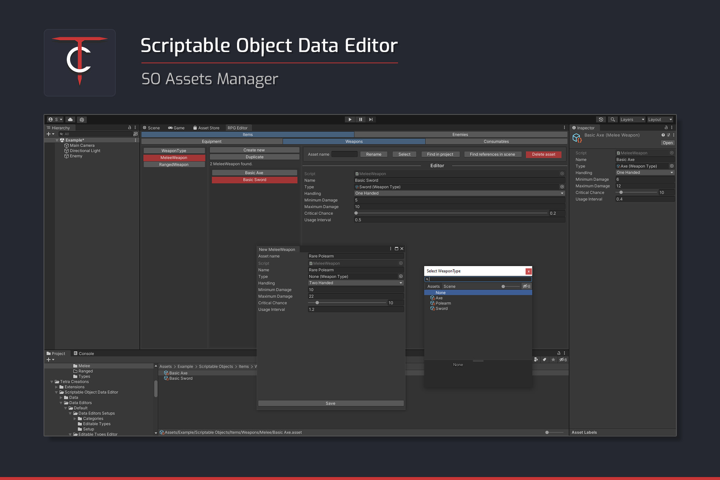
Task: Click object picker beside None (Weapon Type)
Action: click(401, 276)
